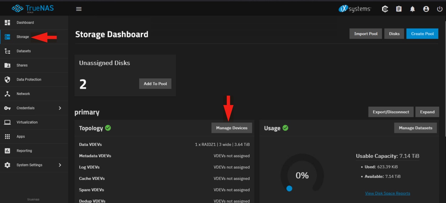Click the 0% usage gauge

302,175
